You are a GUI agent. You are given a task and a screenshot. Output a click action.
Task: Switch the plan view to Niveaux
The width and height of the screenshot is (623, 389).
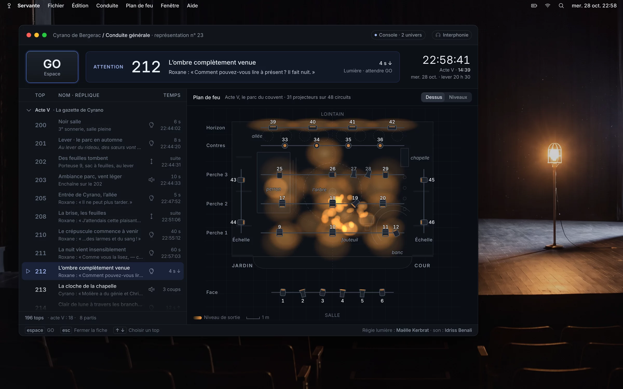(x=458, y=97)
